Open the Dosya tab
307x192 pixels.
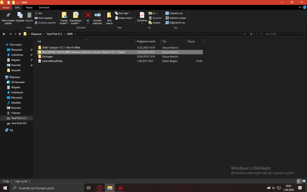tap(6, 8)
